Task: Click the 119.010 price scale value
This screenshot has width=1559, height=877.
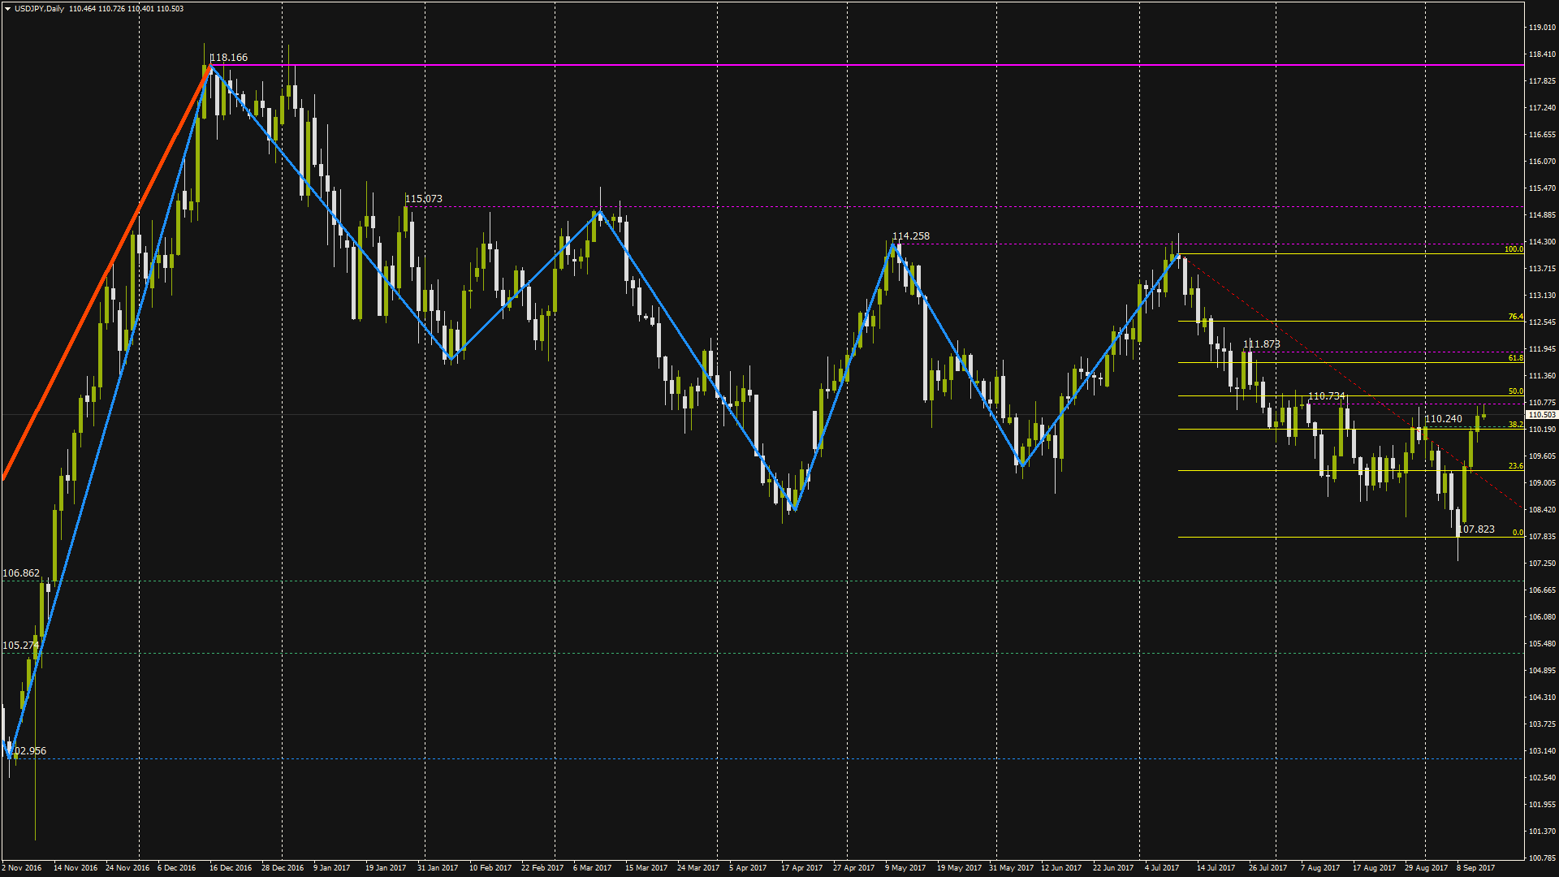Action: click(x=1542, y=28)
